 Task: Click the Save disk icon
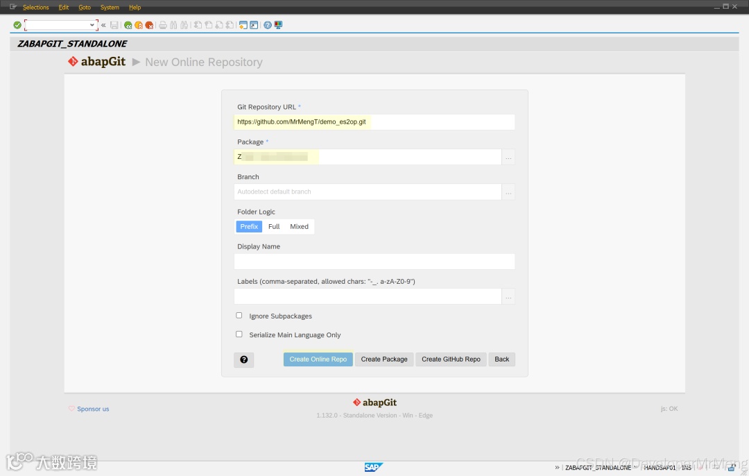pos(114,25)
